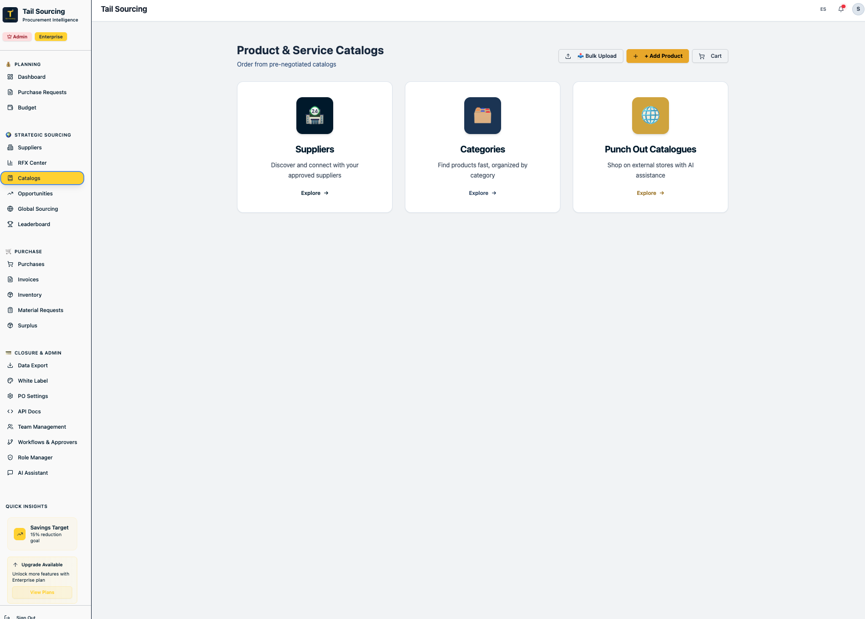
Task: Click the Admin badge
Action: [x=17, y=37]
